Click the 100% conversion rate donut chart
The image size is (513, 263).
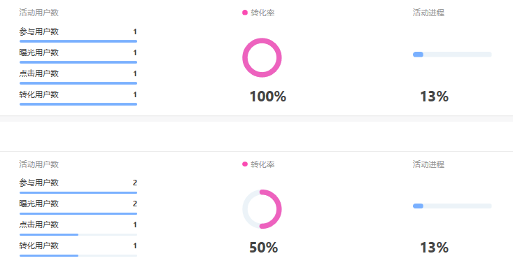pos(262,57)
